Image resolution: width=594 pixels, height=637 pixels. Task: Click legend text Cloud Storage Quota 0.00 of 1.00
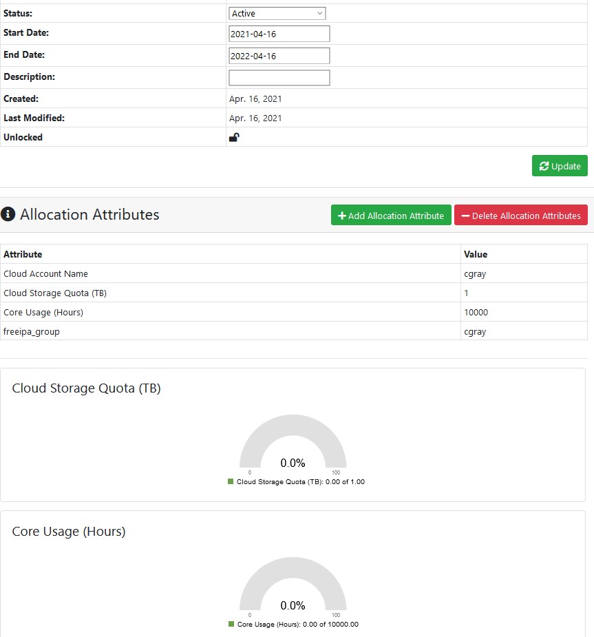301,482
